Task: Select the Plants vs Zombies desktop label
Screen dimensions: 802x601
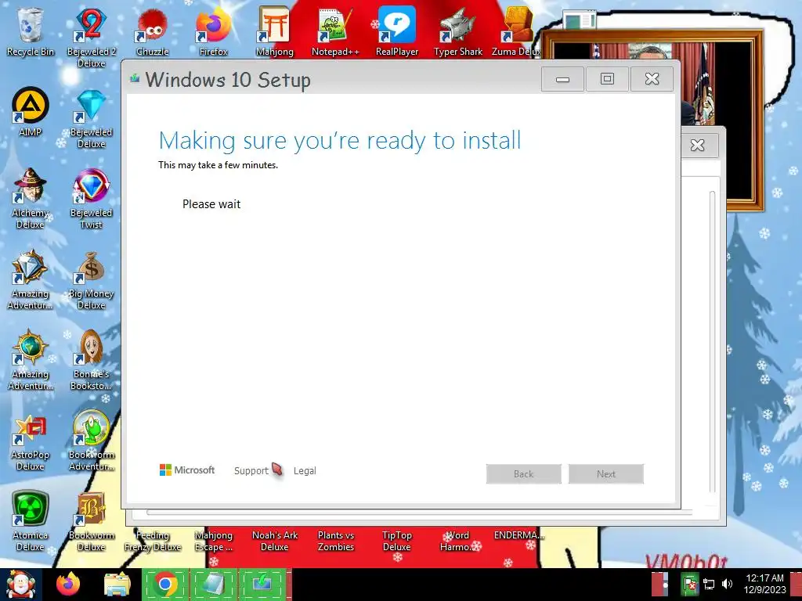Action: point(335,541)
